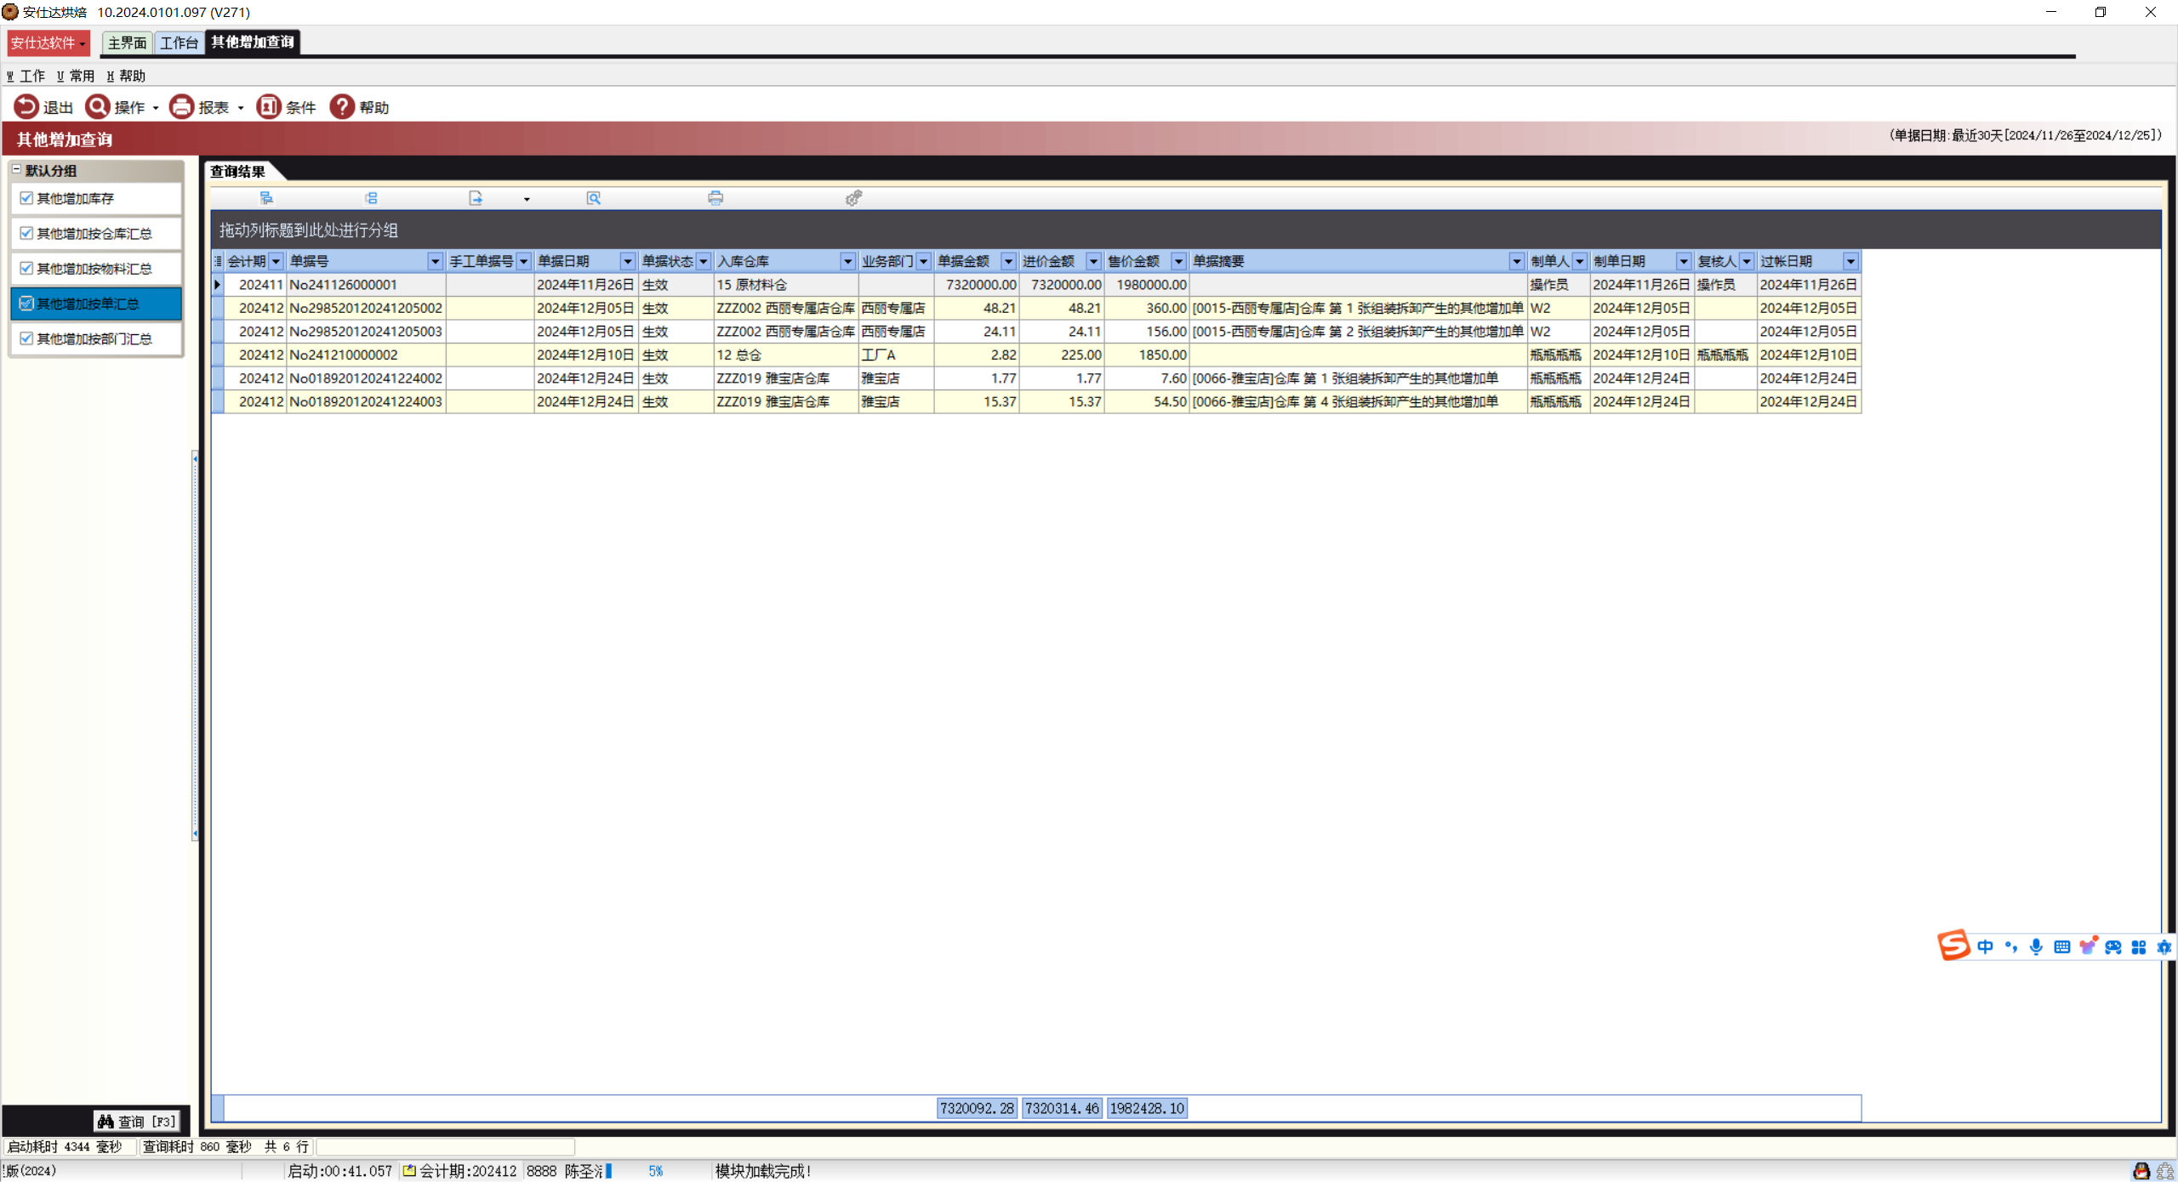Open 入库仓库 column filter dropdown

click(x=847, y=261)
